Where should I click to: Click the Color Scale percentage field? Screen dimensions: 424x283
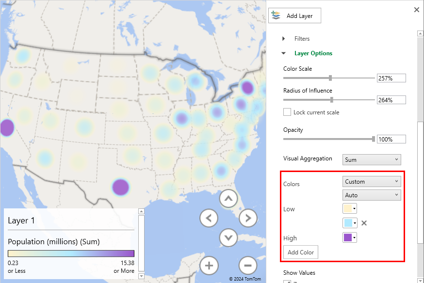[391, 78]
